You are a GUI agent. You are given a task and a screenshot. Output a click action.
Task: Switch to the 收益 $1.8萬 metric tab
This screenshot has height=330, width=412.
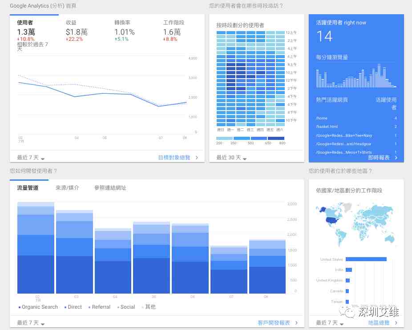pyautogui.click(x=77, y=31)
